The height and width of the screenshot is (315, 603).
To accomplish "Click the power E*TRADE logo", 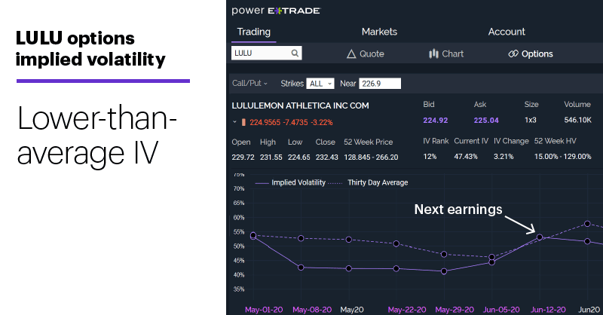I will (x=276, y=11).
